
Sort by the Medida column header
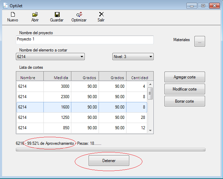coord(57,78)
